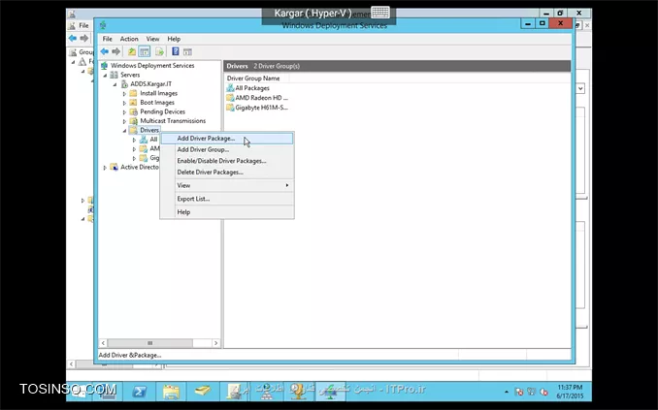Click the taskbar clock showing 11:37 PM

point(570,392)
